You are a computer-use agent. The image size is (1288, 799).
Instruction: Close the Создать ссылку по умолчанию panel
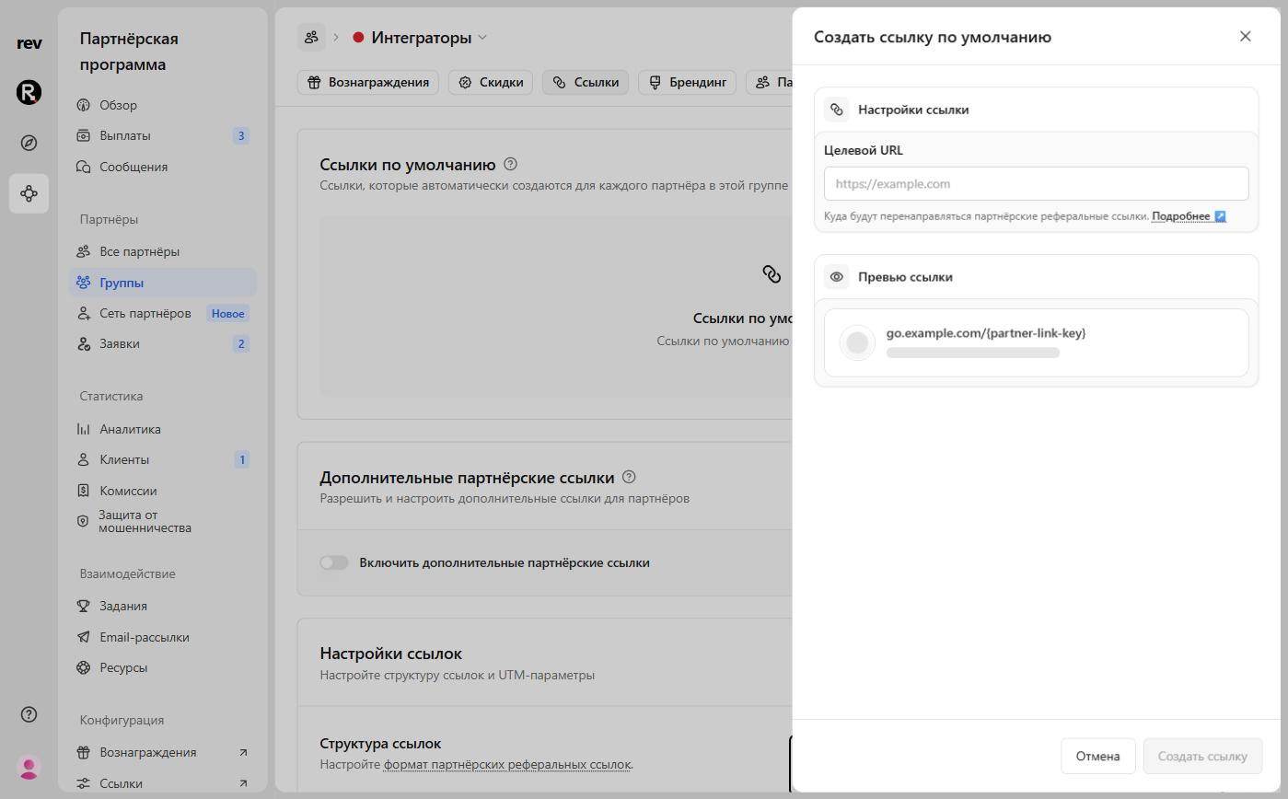click(1245, 36)
